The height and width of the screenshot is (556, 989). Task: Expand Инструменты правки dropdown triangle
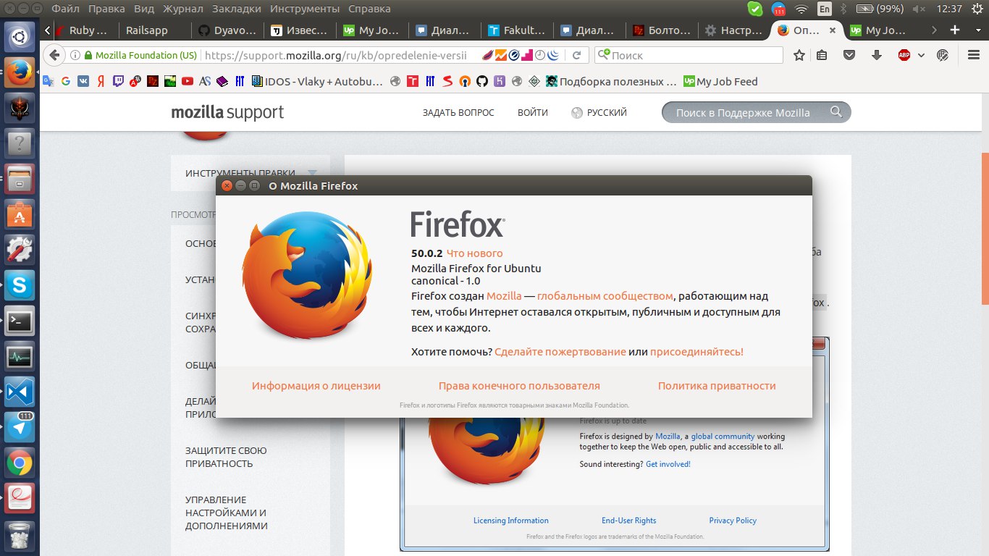(x=313, y=173)
